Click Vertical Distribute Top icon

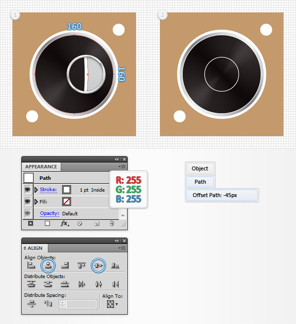tap(31, 284)
